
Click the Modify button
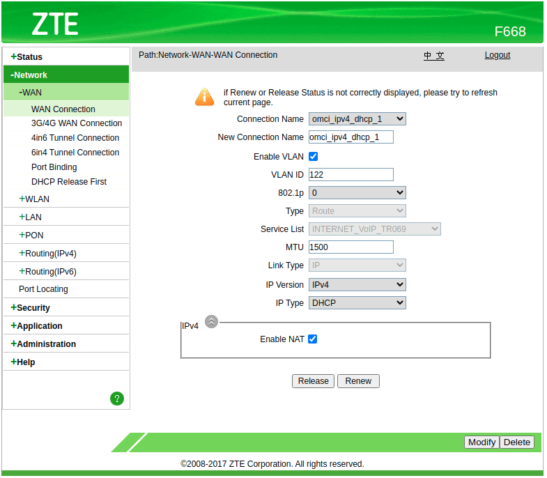click(481, 442)
